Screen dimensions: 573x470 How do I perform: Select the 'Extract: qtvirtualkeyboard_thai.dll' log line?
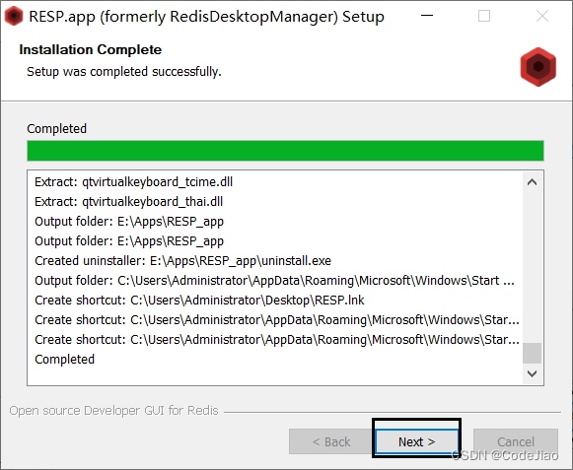coord(128,202)
